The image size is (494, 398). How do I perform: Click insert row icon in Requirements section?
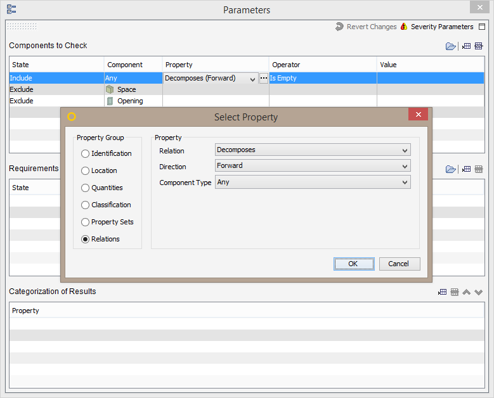466,169
